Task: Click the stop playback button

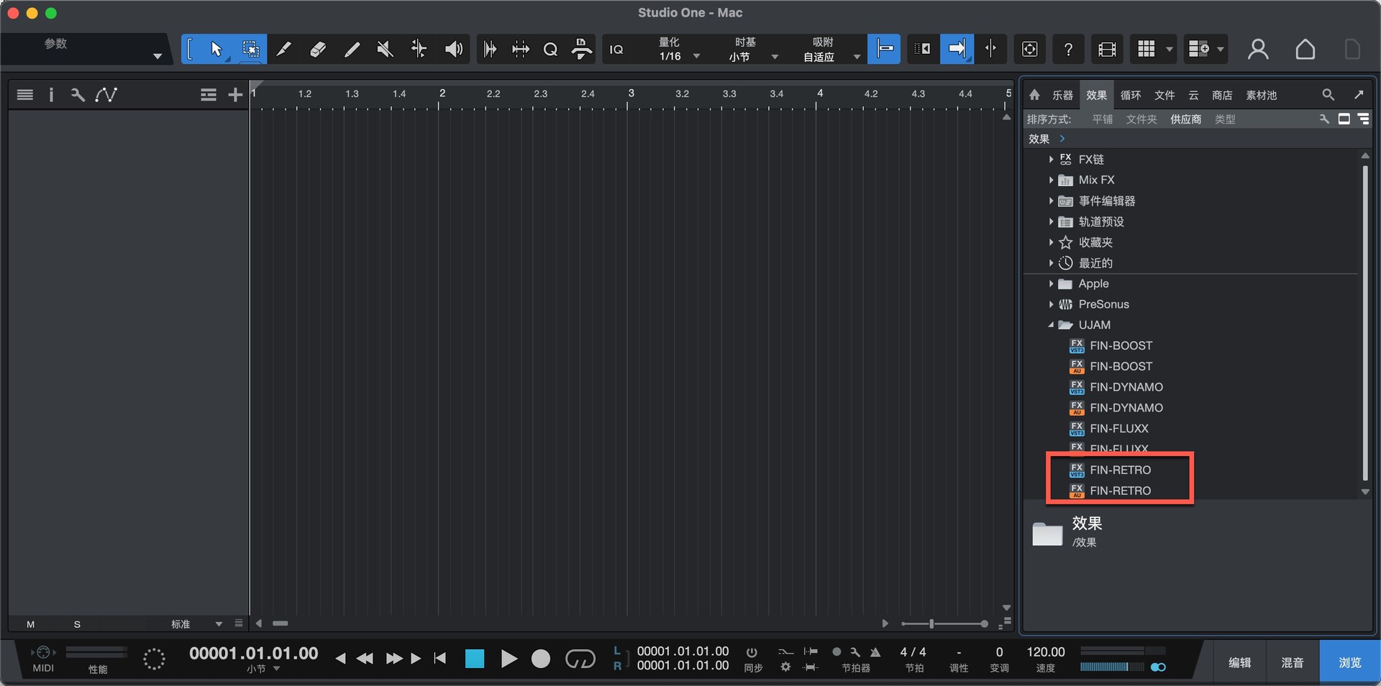Action: [x=475, y=659]
